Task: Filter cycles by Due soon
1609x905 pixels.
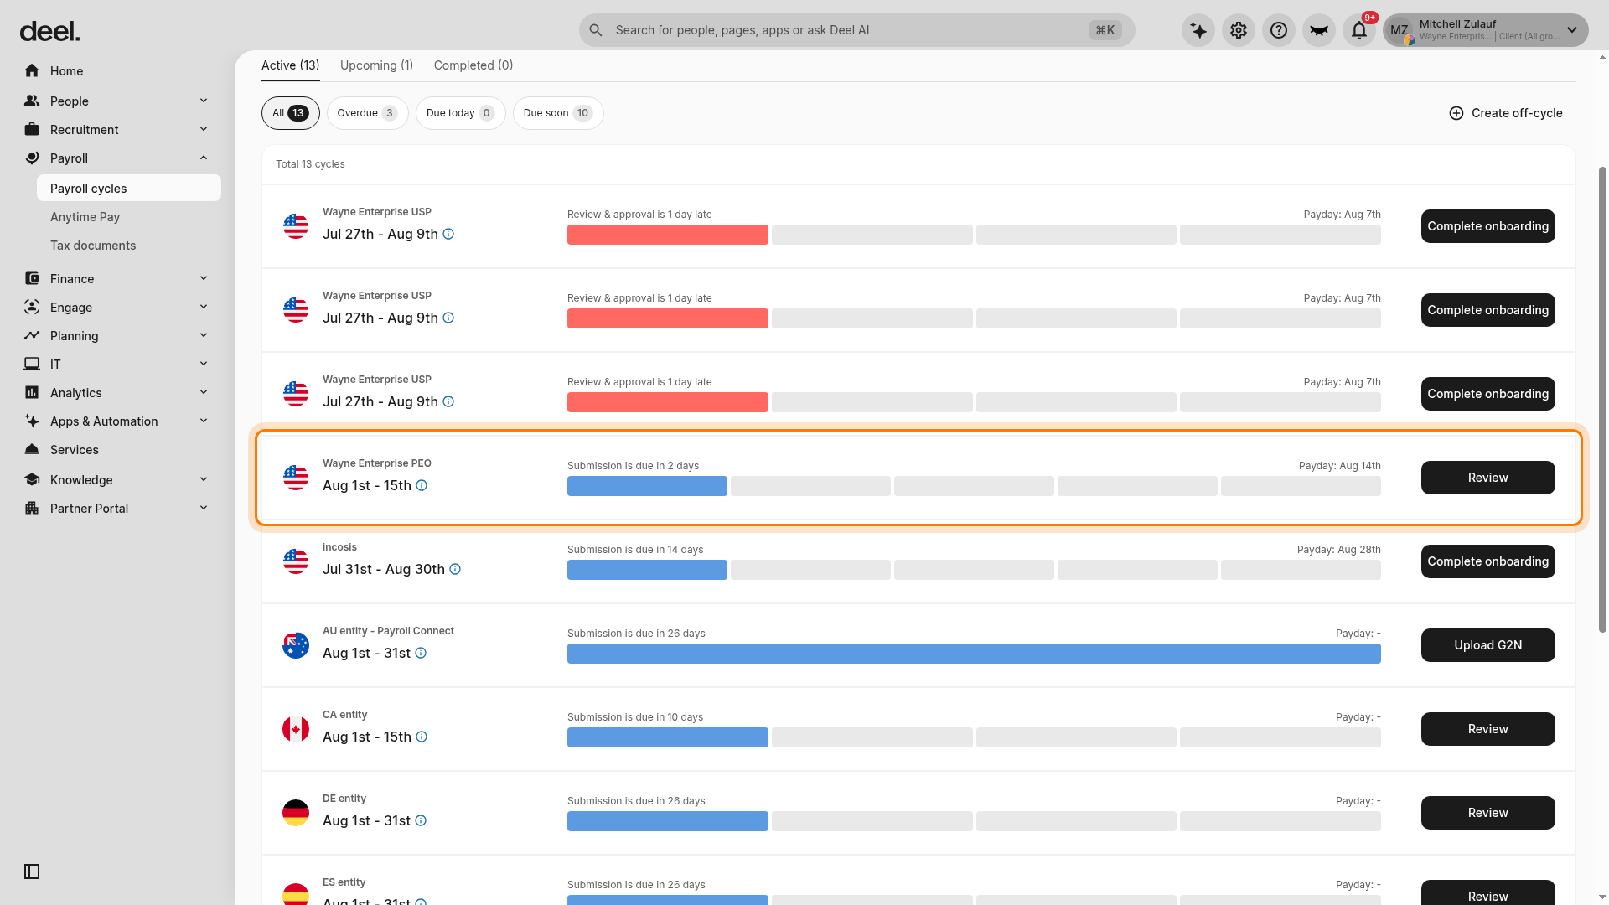Action: [558, 113]
